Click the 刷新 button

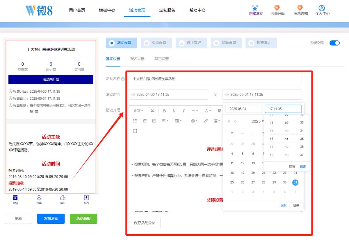(18, 219)
